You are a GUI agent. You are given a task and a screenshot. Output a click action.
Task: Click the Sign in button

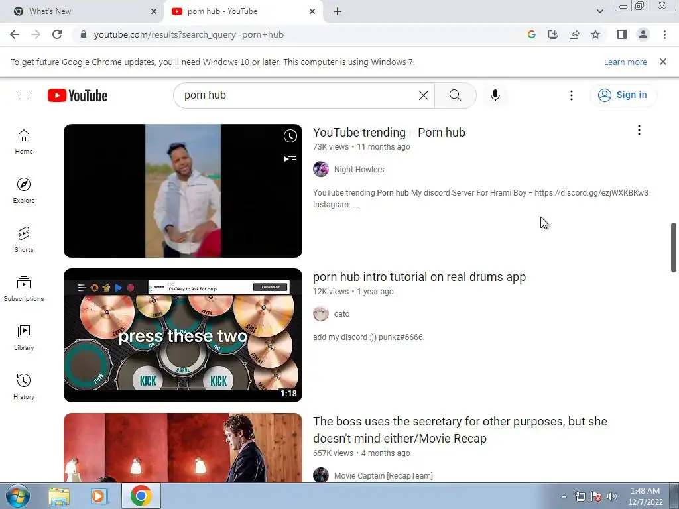623,95
